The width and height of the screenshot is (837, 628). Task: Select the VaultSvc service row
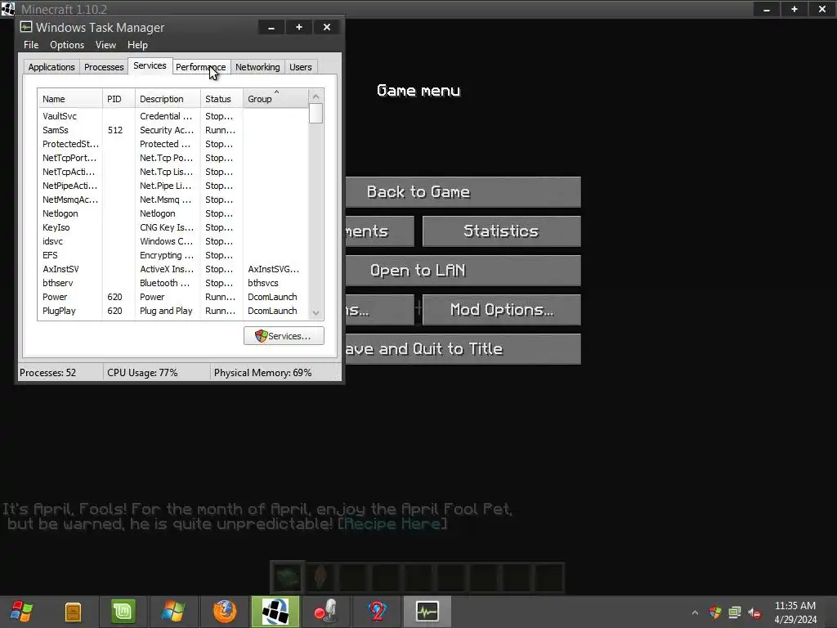pyautogui.click(x=173, y=116)
